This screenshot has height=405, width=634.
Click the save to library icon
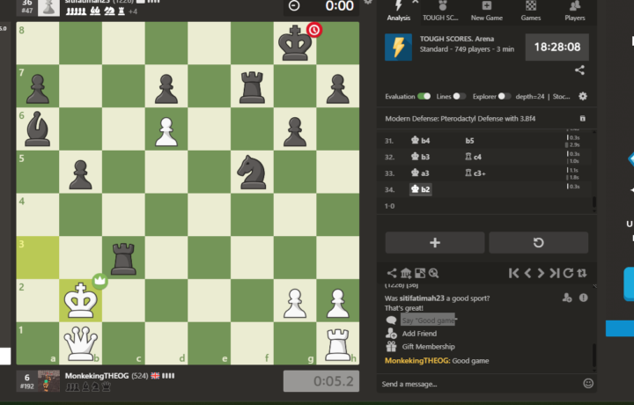406,273
